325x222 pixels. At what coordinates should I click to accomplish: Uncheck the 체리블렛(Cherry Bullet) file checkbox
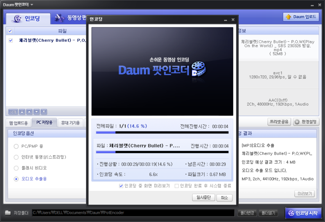[x=11, y=40]
